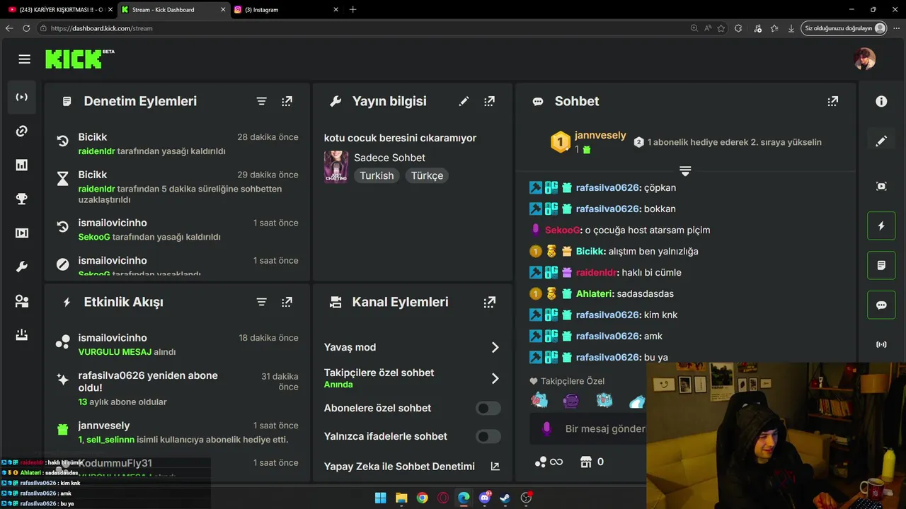Open filter options in Denetim Eylemleri
The height and width of the screenshot is (509, 906).
pyautogui.click(x=261, y=101)
